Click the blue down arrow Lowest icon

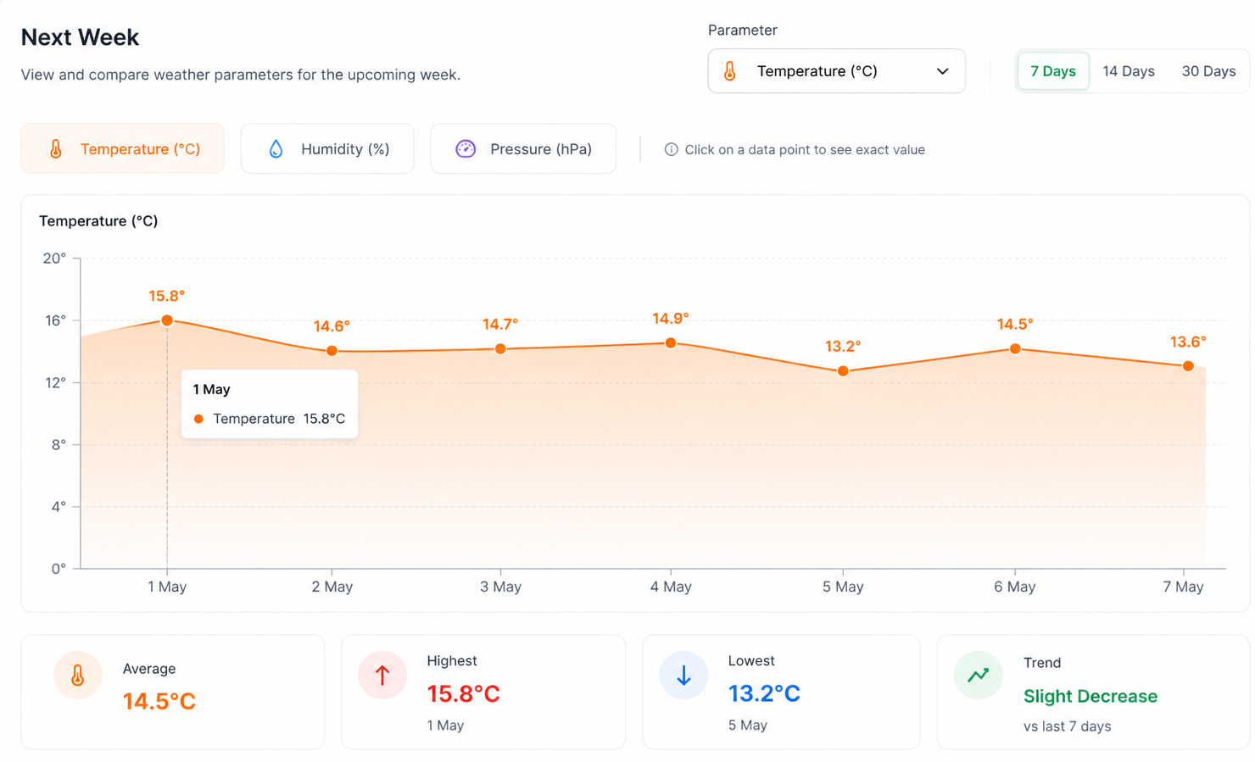(x=683, y=675)
